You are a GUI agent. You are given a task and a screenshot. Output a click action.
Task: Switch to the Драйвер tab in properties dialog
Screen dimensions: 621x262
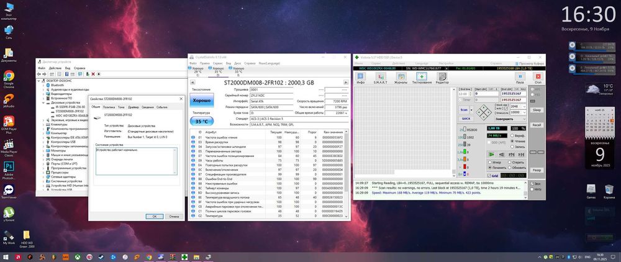coord(134,107)
